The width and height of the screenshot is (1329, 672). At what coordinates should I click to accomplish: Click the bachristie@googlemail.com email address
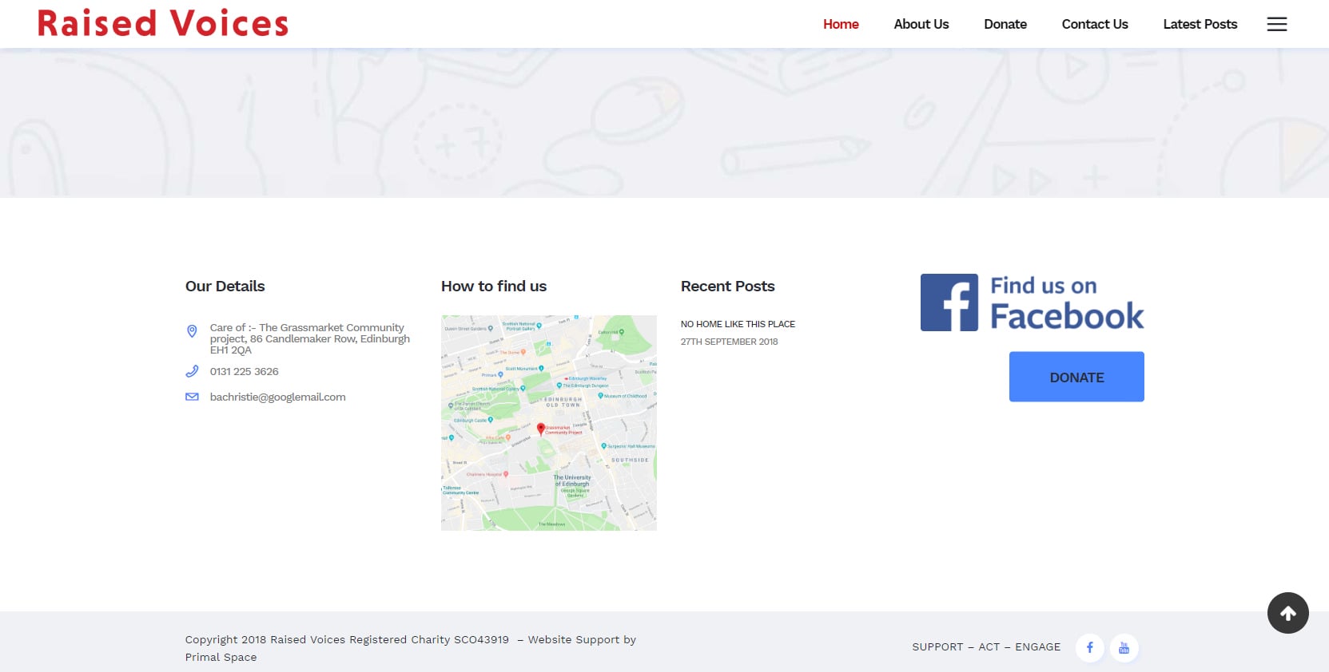277,397
